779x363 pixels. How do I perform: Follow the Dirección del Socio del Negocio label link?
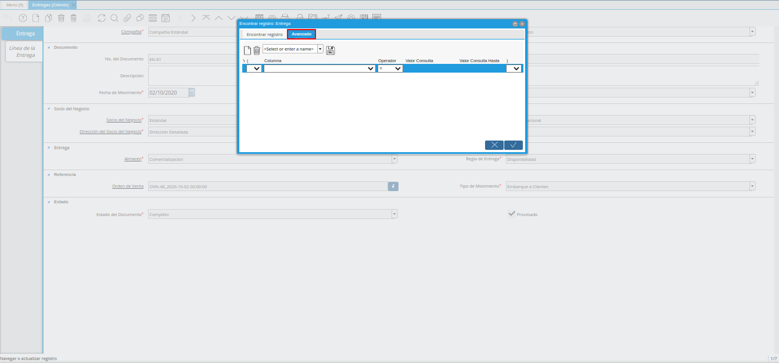(x=110, y=131)
